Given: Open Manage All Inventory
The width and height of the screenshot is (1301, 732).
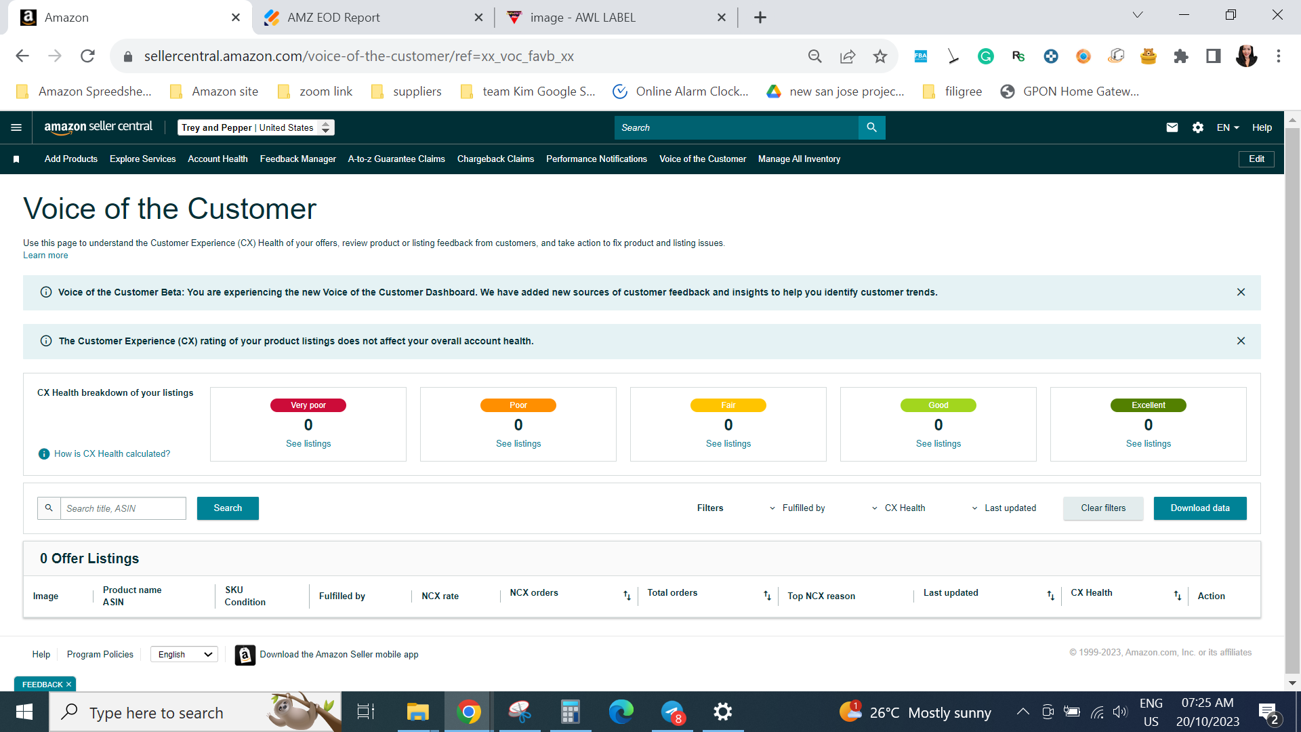Looking at the screenshot, I should click(799, 159).
